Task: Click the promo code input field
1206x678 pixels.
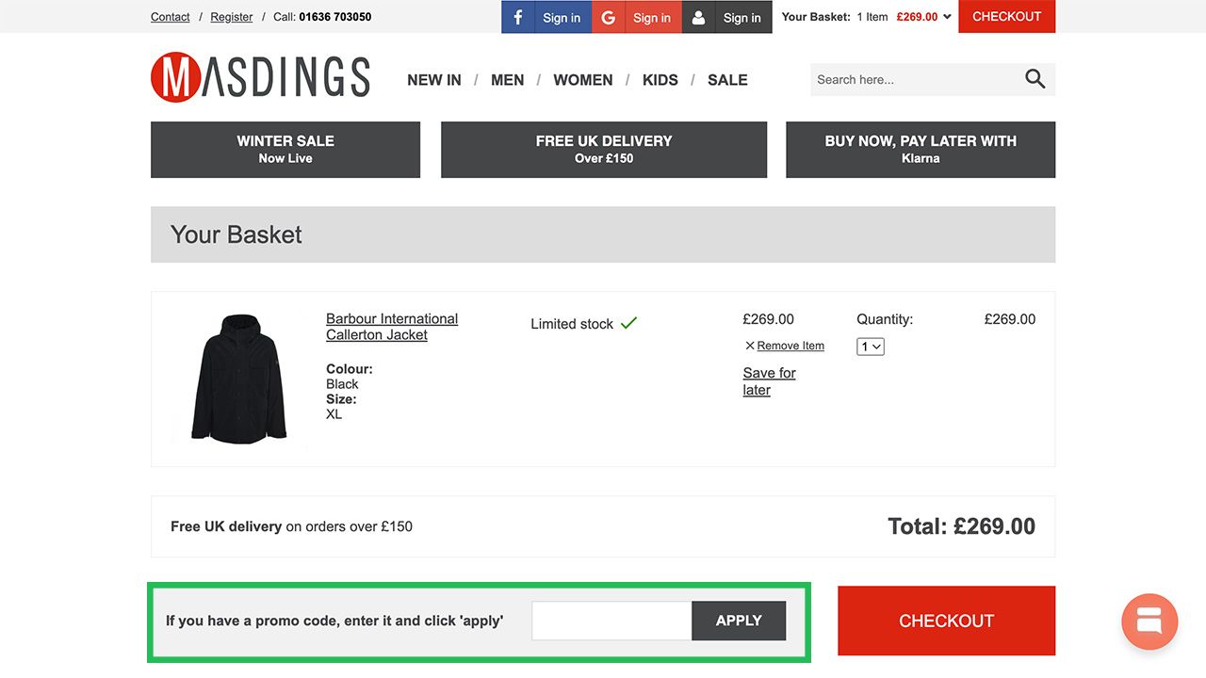Action: click(x=611, y=621)
